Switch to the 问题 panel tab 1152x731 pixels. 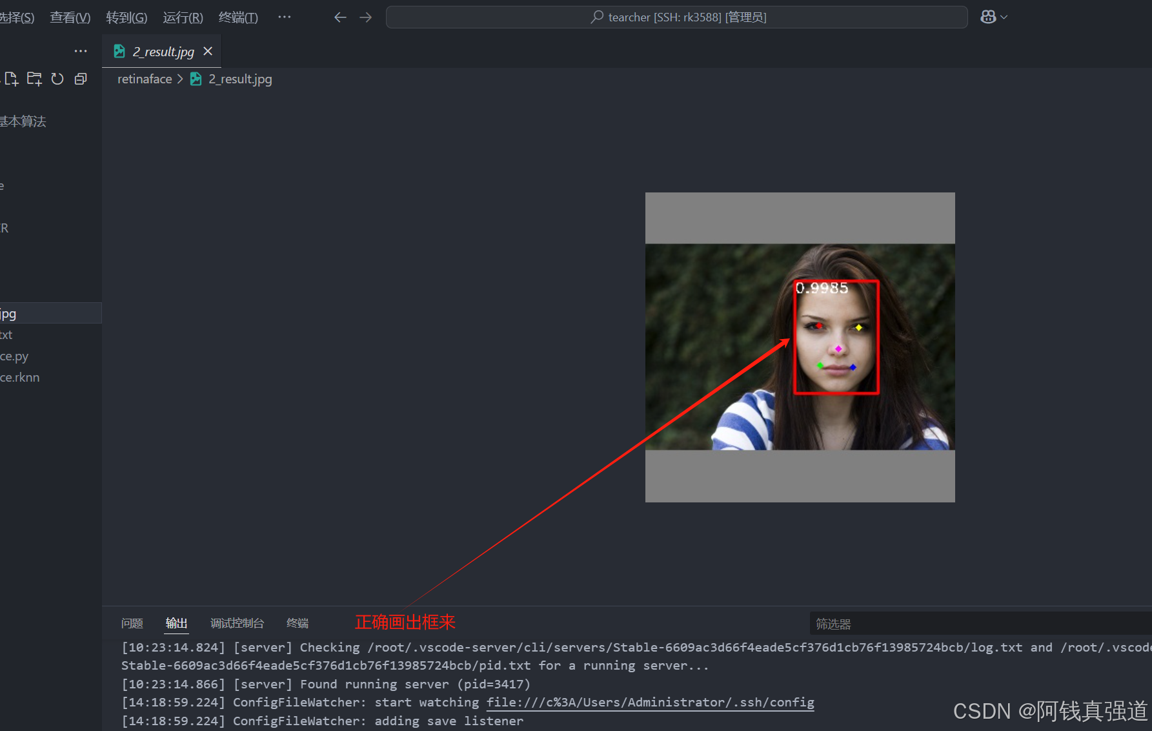pos(132,623)
